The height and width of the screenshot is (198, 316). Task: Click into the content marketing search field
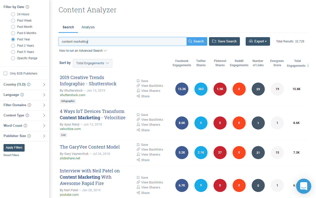point(122,42)
